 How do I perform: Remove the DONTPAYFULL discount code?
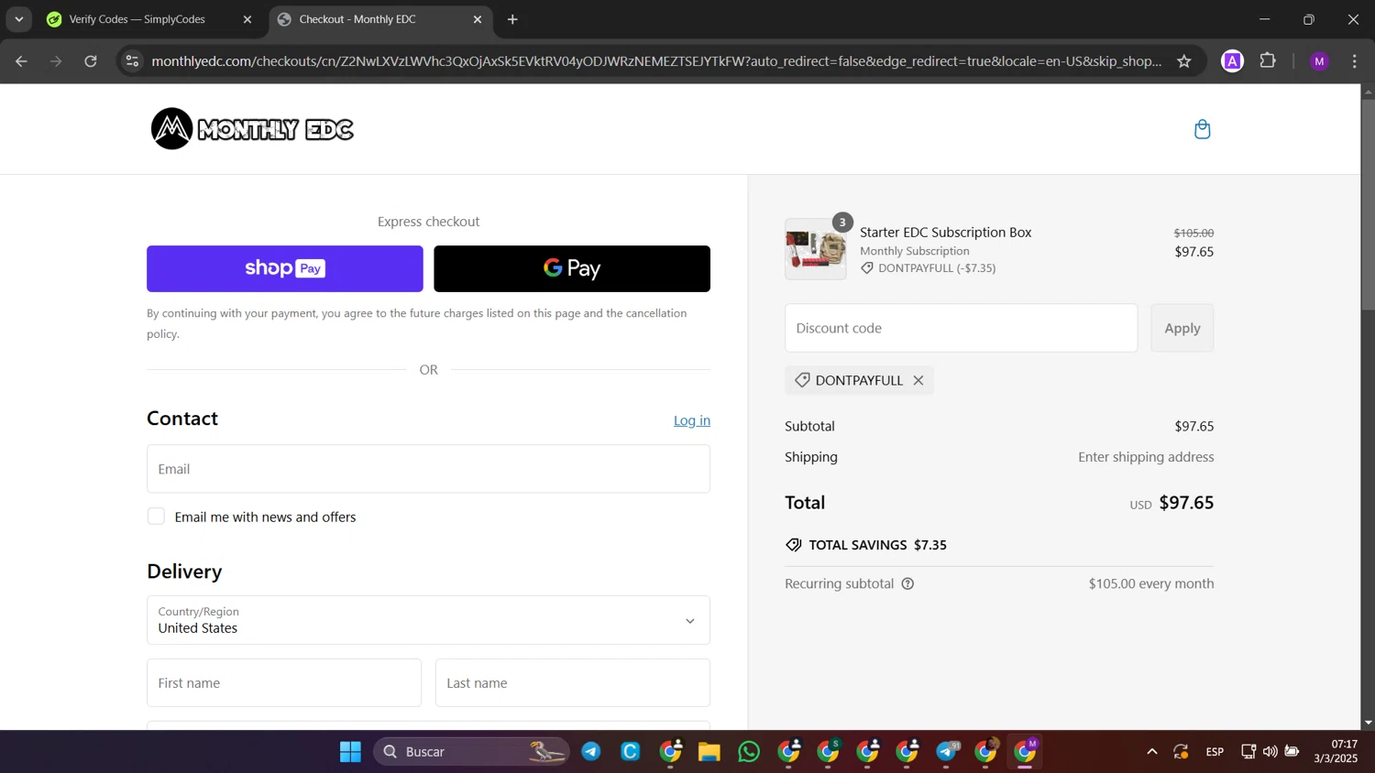[x=918, y=380]
